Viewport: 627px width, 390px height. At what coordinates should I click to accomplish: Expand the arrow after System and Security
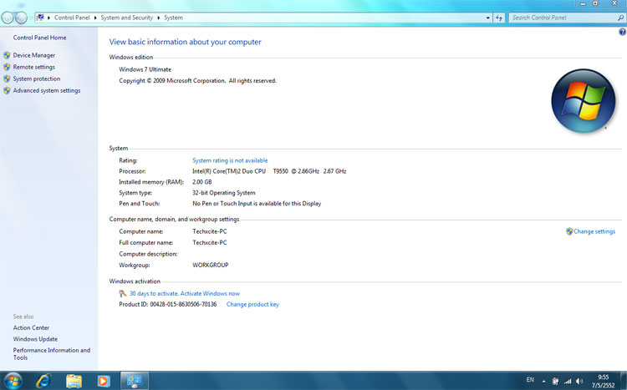coord(158,18)
